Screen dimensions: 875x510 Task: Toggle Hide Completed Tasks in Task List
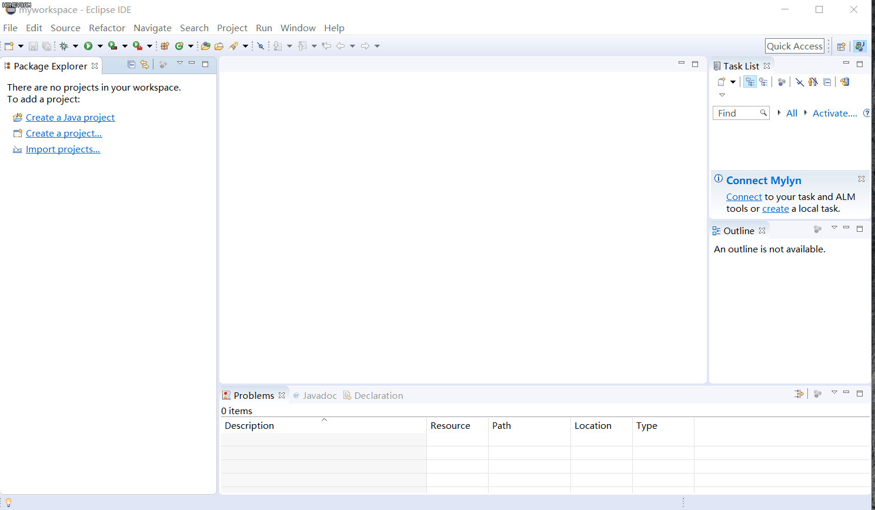tap(800, 82)
